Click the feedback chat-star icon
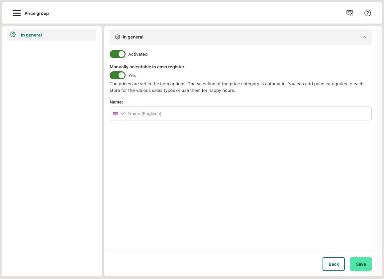 coord(349,13)
